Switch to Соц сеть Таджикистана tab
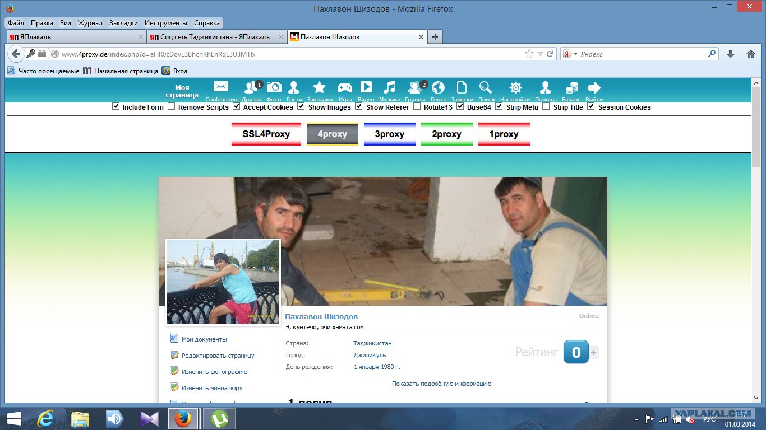The image size is (766, 430). click(x=216, y=37)
